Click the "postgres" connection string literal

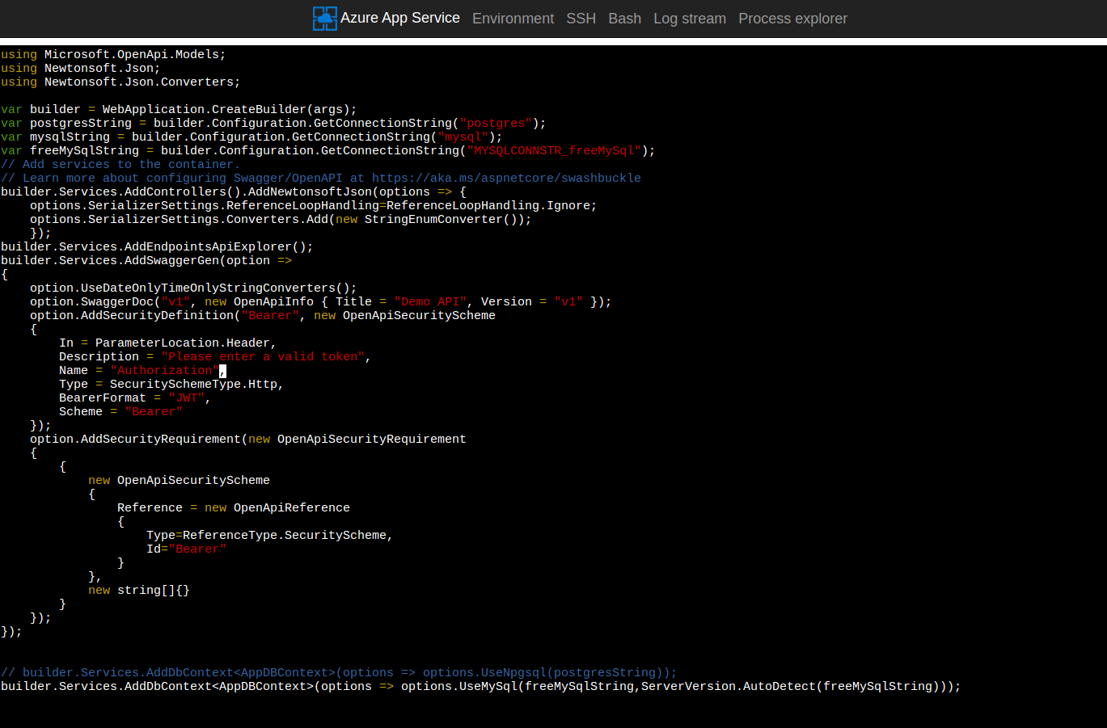pos(496,123)
